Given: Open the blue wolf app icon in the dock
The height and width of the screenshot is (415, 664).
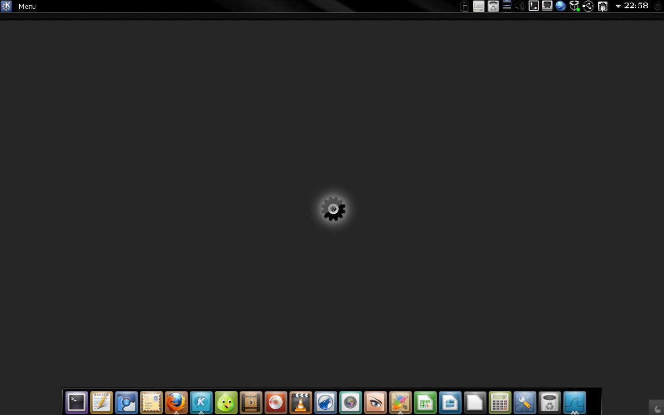Looking at the screenshot, I should (x=326, y=403).
